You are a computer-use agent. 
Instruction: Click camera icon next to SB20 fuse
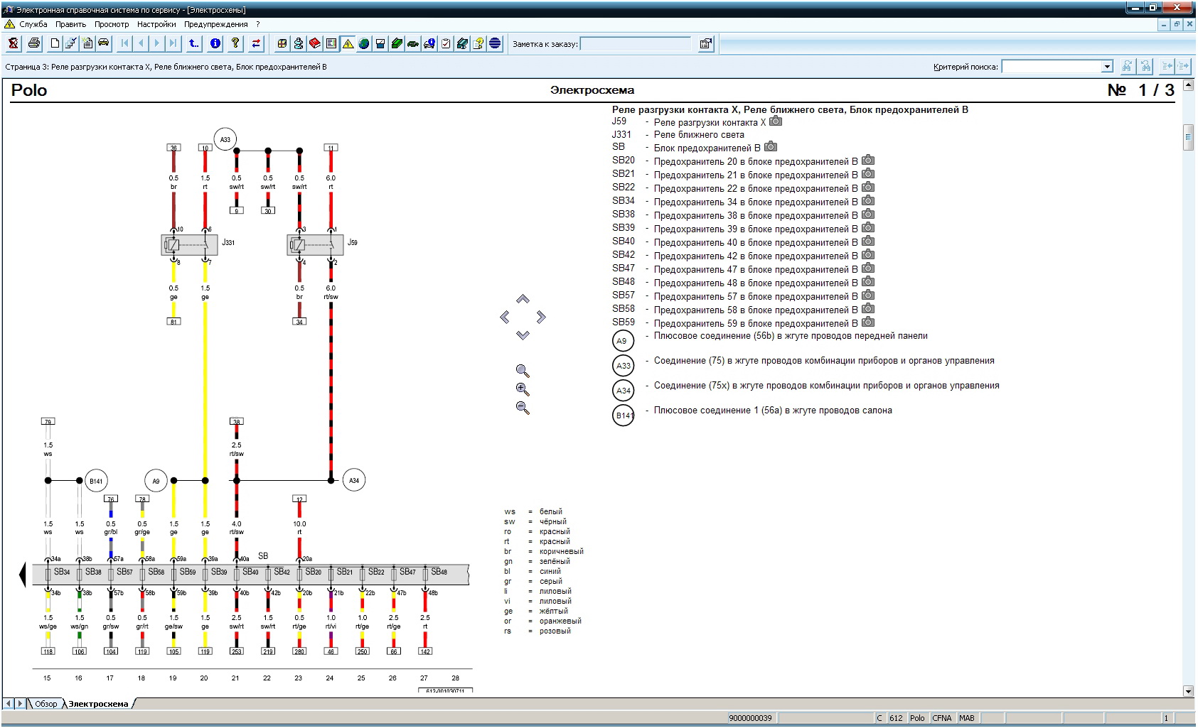(868, 161)
